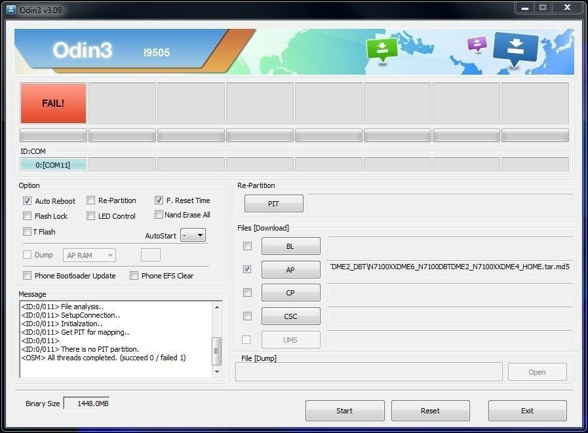Click the Message log scroll down arrow
The height and width of the screenshot is (433, 588).
pyautogui.click(x=217, y=371)
